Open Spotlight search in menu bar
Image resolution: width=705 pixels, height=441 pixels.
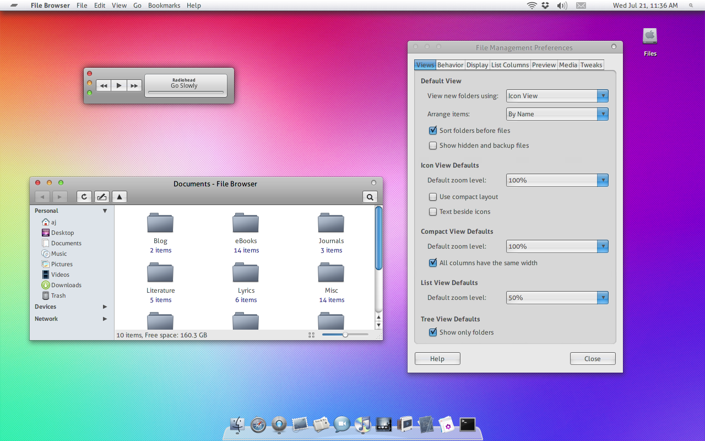point(691,6)
